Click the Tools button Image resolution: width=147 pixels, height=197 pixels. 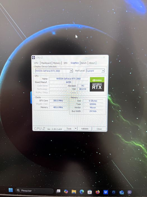coord(69,129)
